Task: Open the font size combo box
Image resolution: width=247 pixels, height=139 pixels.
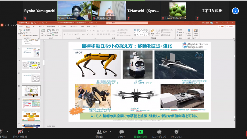Action: tap(83, 31)
